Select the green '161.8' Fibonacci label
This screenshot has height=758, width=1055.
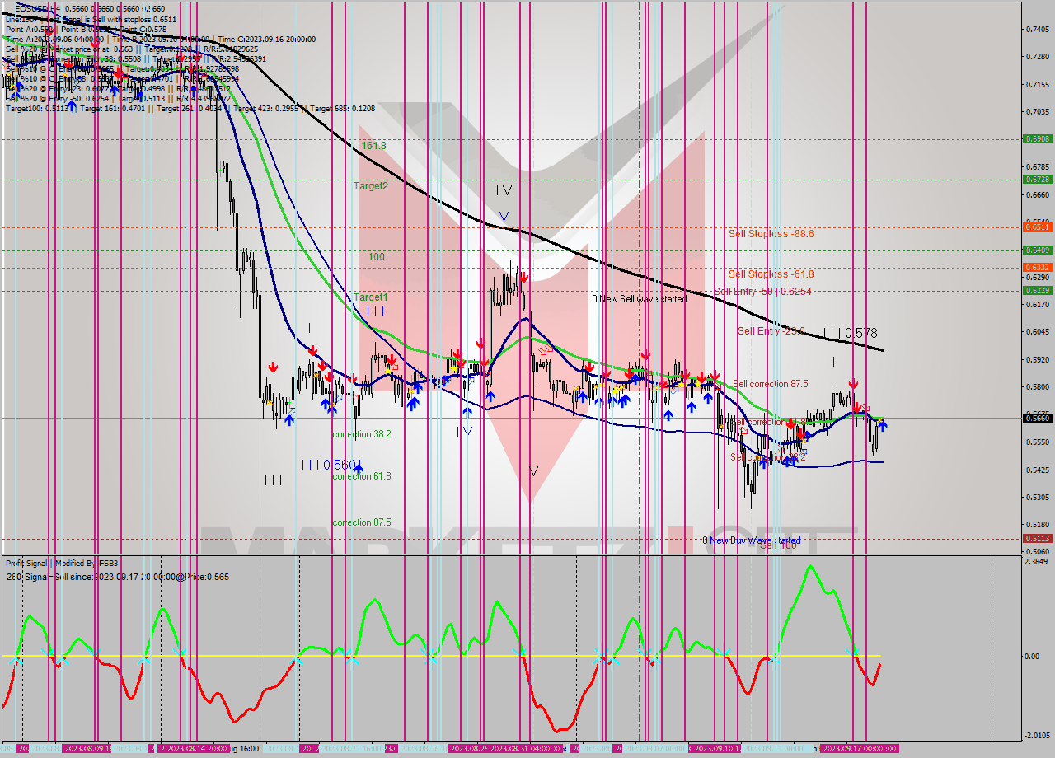373,145
